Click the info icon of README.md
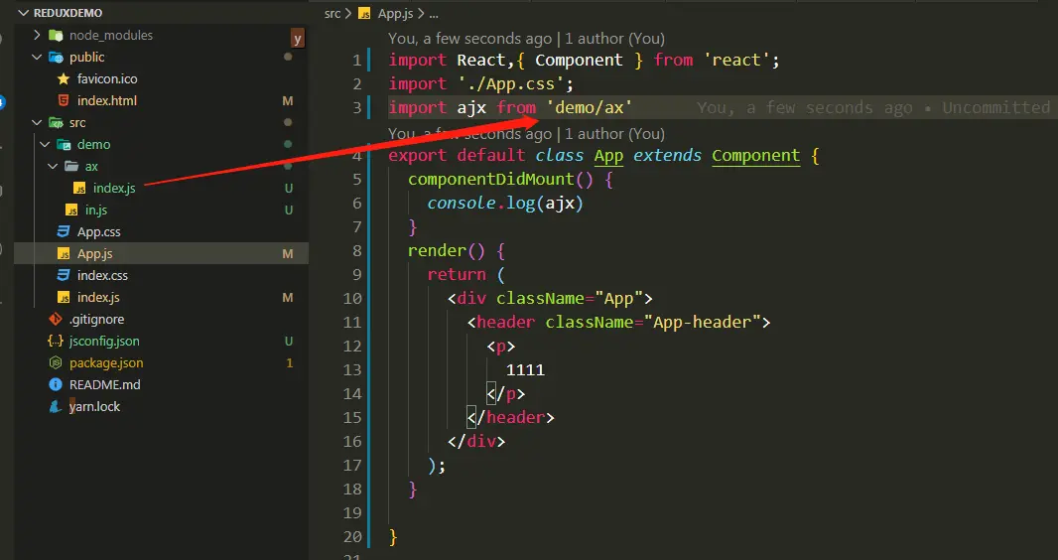The height and width of the screenshot is (560, 1058). click(x=56, y=384)
